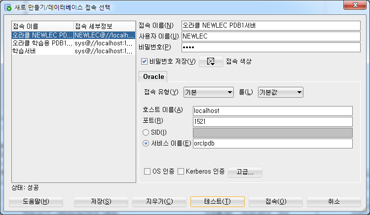This screenshot has height=215, width=370.
Task: Click the 접속 이름 input field
Action: tap(271, 26)
